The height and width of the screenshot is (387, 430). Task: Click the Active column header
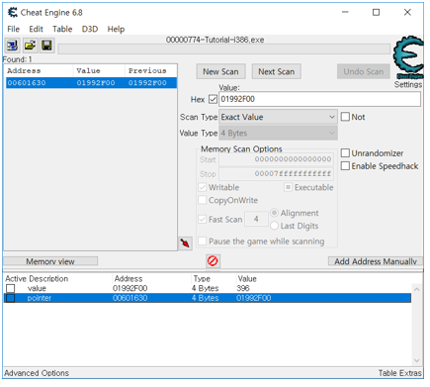click(16, 279)
